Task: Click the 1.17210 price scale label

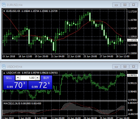Action: pos(132,11)
